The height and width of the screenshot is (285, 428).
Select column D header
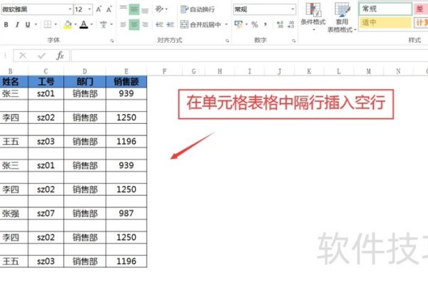click(x=85, y=71)
